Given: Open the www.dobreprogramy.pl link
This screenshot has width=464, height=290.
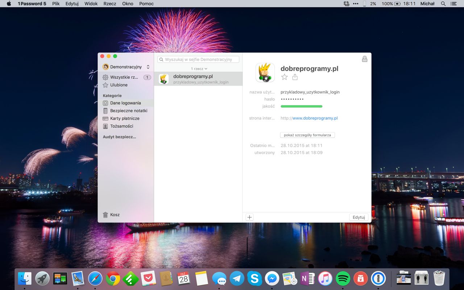Looking at the screenshot, I should click(315, 118).
